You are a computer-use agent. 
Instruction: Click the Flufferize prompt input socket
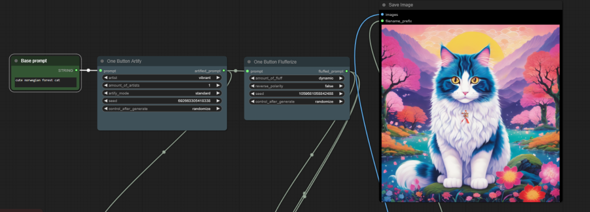click(247, 71)
